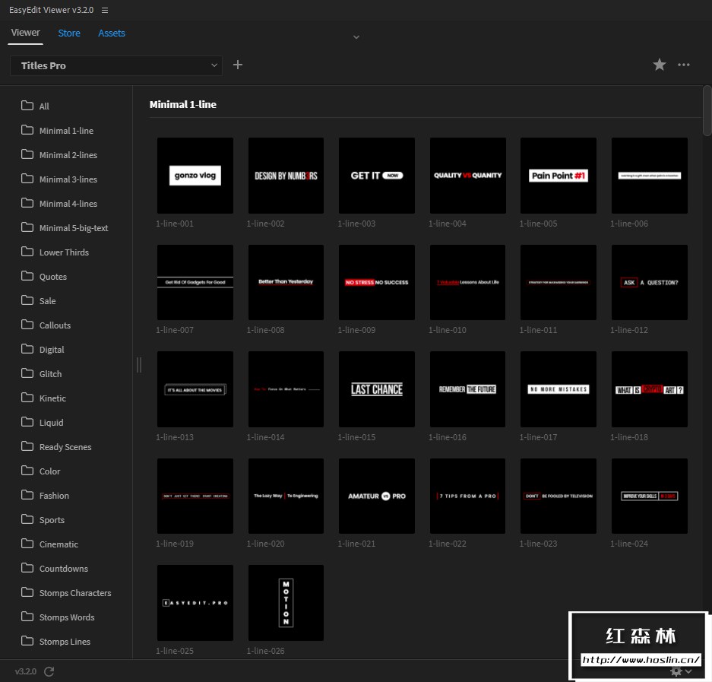Choose the LAST CHANCE 1-line-015 thumbnail

(377, 389)
